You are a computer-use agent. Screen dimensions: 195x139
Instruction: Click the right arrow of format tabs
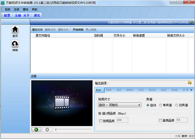point(191,90)
